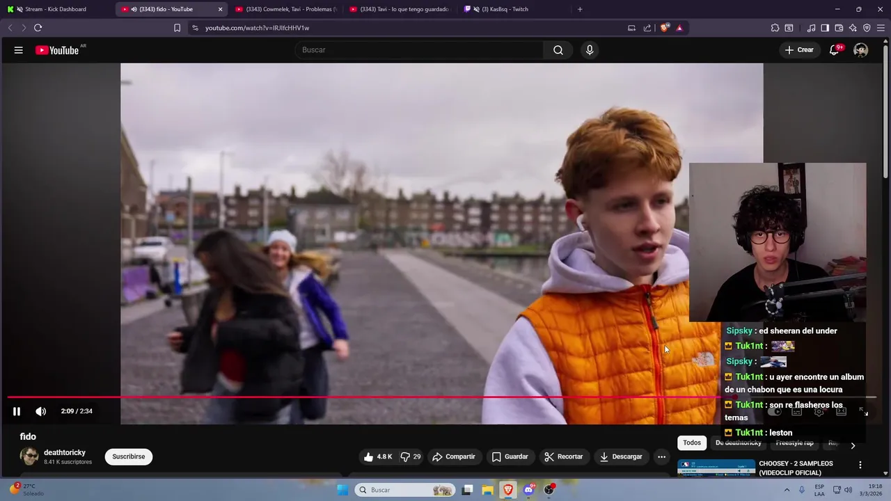Open deathtoricky channel avatar
The width and height of the screenshot is (891, 501).
coord(29,457)
